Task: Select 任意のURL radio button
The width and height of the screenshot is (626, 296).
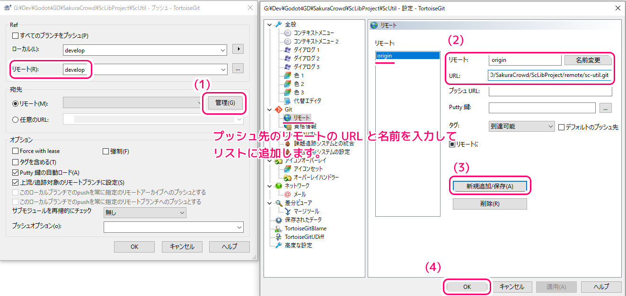Action: pos(16,119)
